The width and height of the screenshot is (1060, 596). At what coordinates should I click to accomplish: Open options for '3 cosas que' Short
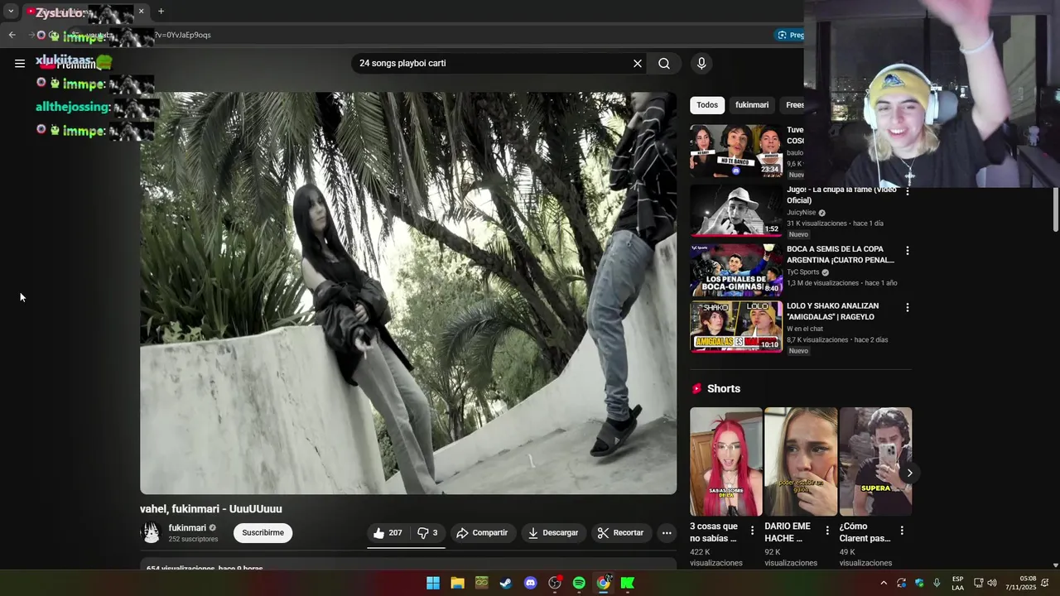click(752, 531)
